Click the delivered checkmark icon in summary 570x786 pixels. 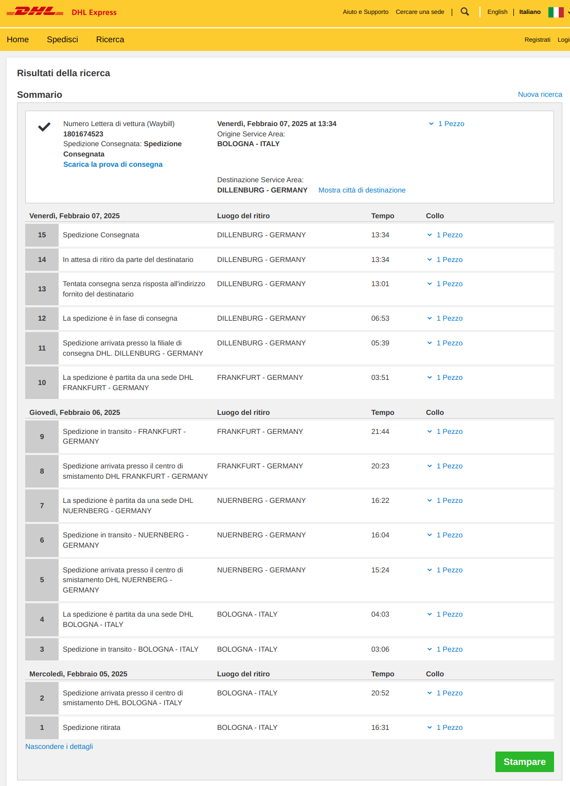point(44,127)
